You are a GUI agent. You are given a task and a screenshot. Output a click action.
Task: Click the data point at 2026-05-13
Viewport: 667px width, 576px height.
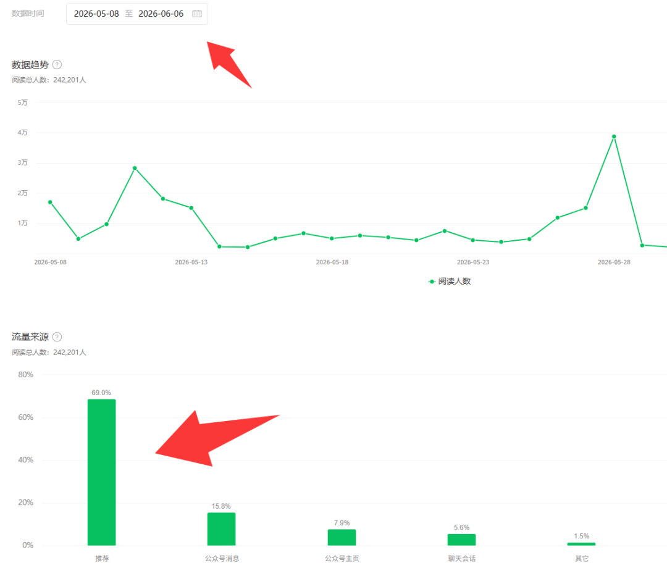pos(191,208)
